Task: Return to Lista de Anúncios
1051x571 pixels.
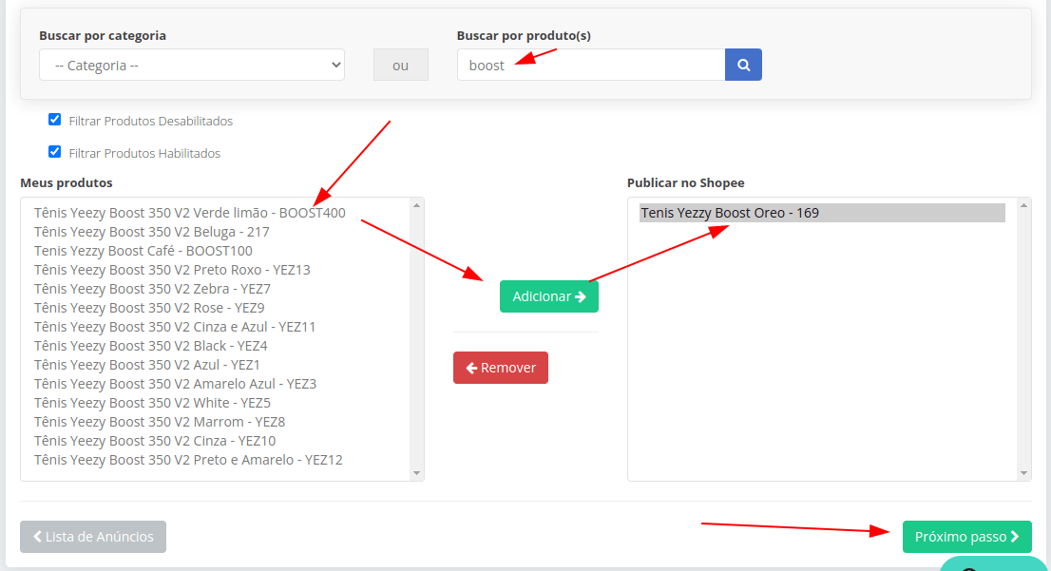Action: point(93,537)
